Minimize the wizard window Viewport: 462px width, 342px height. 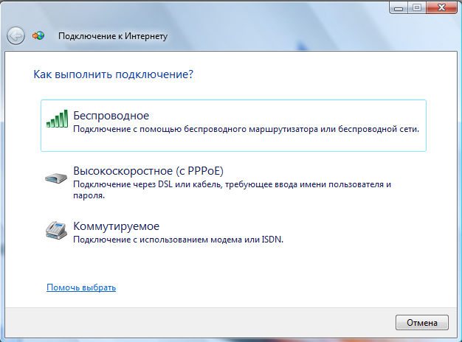coord(399,7)
